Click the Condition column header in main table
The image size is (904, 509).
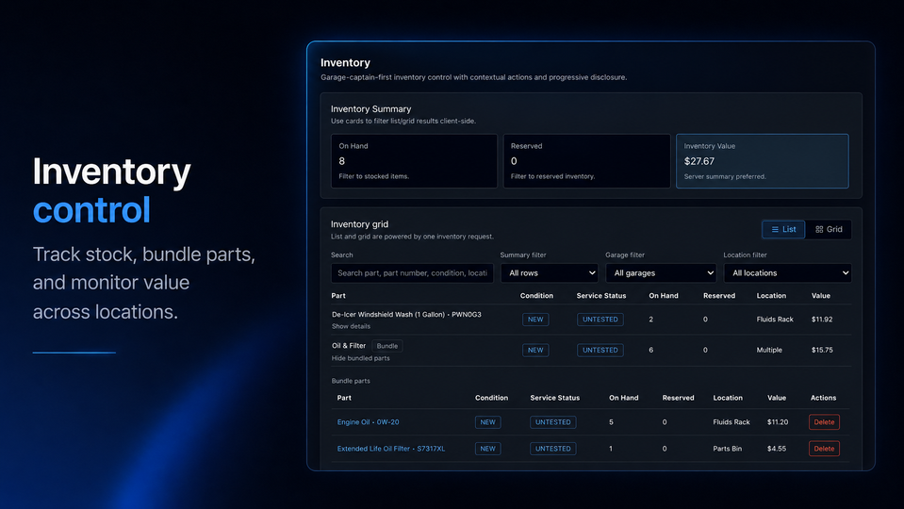pyautogui.click(x=536, y=296)
